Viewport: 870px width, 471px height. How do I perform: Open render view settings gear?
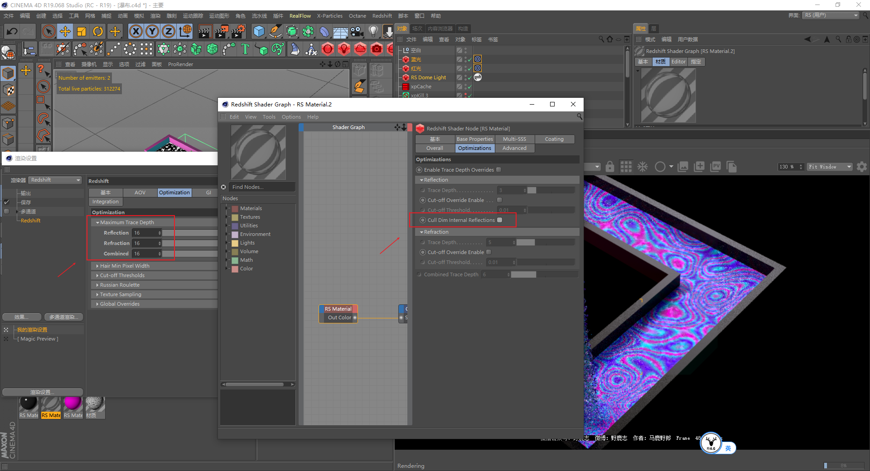coord(861,167)
